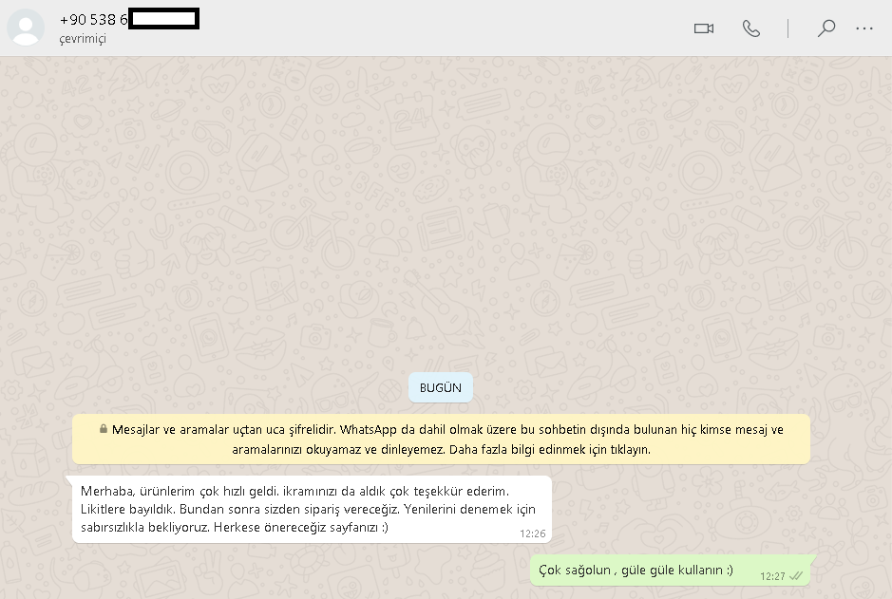Click the double check mark read receipt
The image size is (892, 599).
[796, 576]
